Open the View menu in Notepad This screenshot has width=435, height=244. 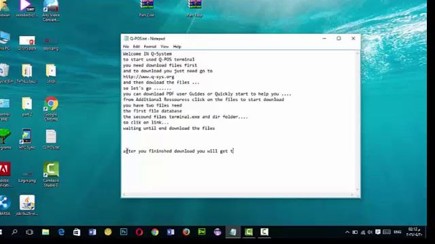164,47
